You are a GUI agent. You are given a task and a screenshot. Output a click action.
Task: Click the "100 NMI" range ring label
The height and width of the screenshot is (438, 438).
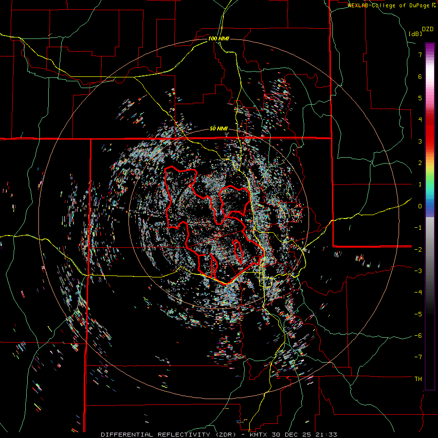219,38
